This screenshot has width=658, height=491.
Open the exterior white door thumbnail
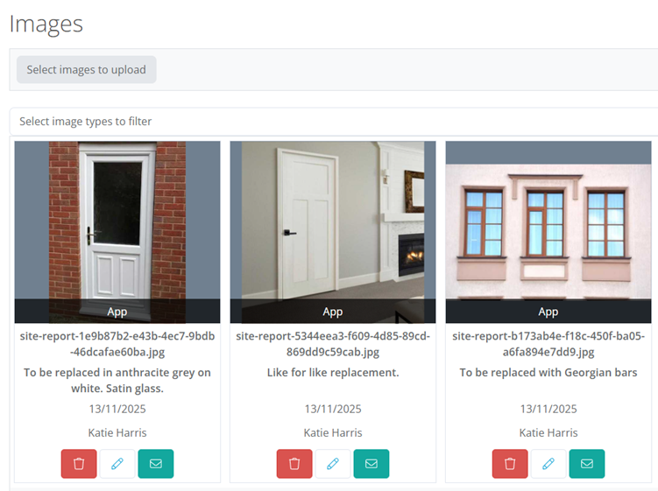pyautogui.click(x=117, y=221)
